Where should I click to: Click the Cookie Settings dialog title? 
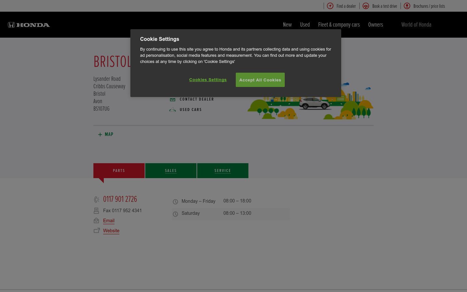[x=160, y=39]
